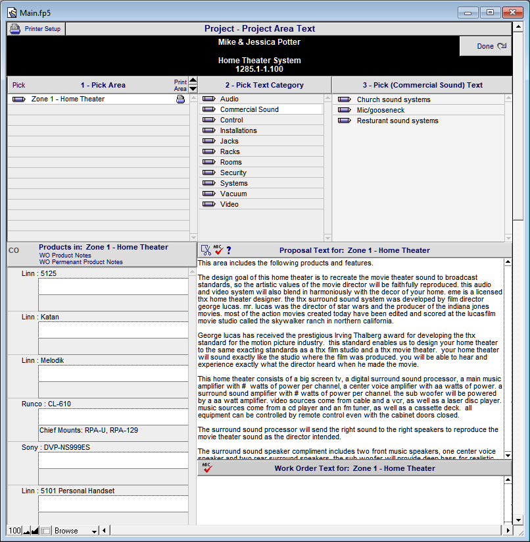Click the Racks arrow icon
The width and height of the screenshot is (530, 542).
tap(208, 151)
